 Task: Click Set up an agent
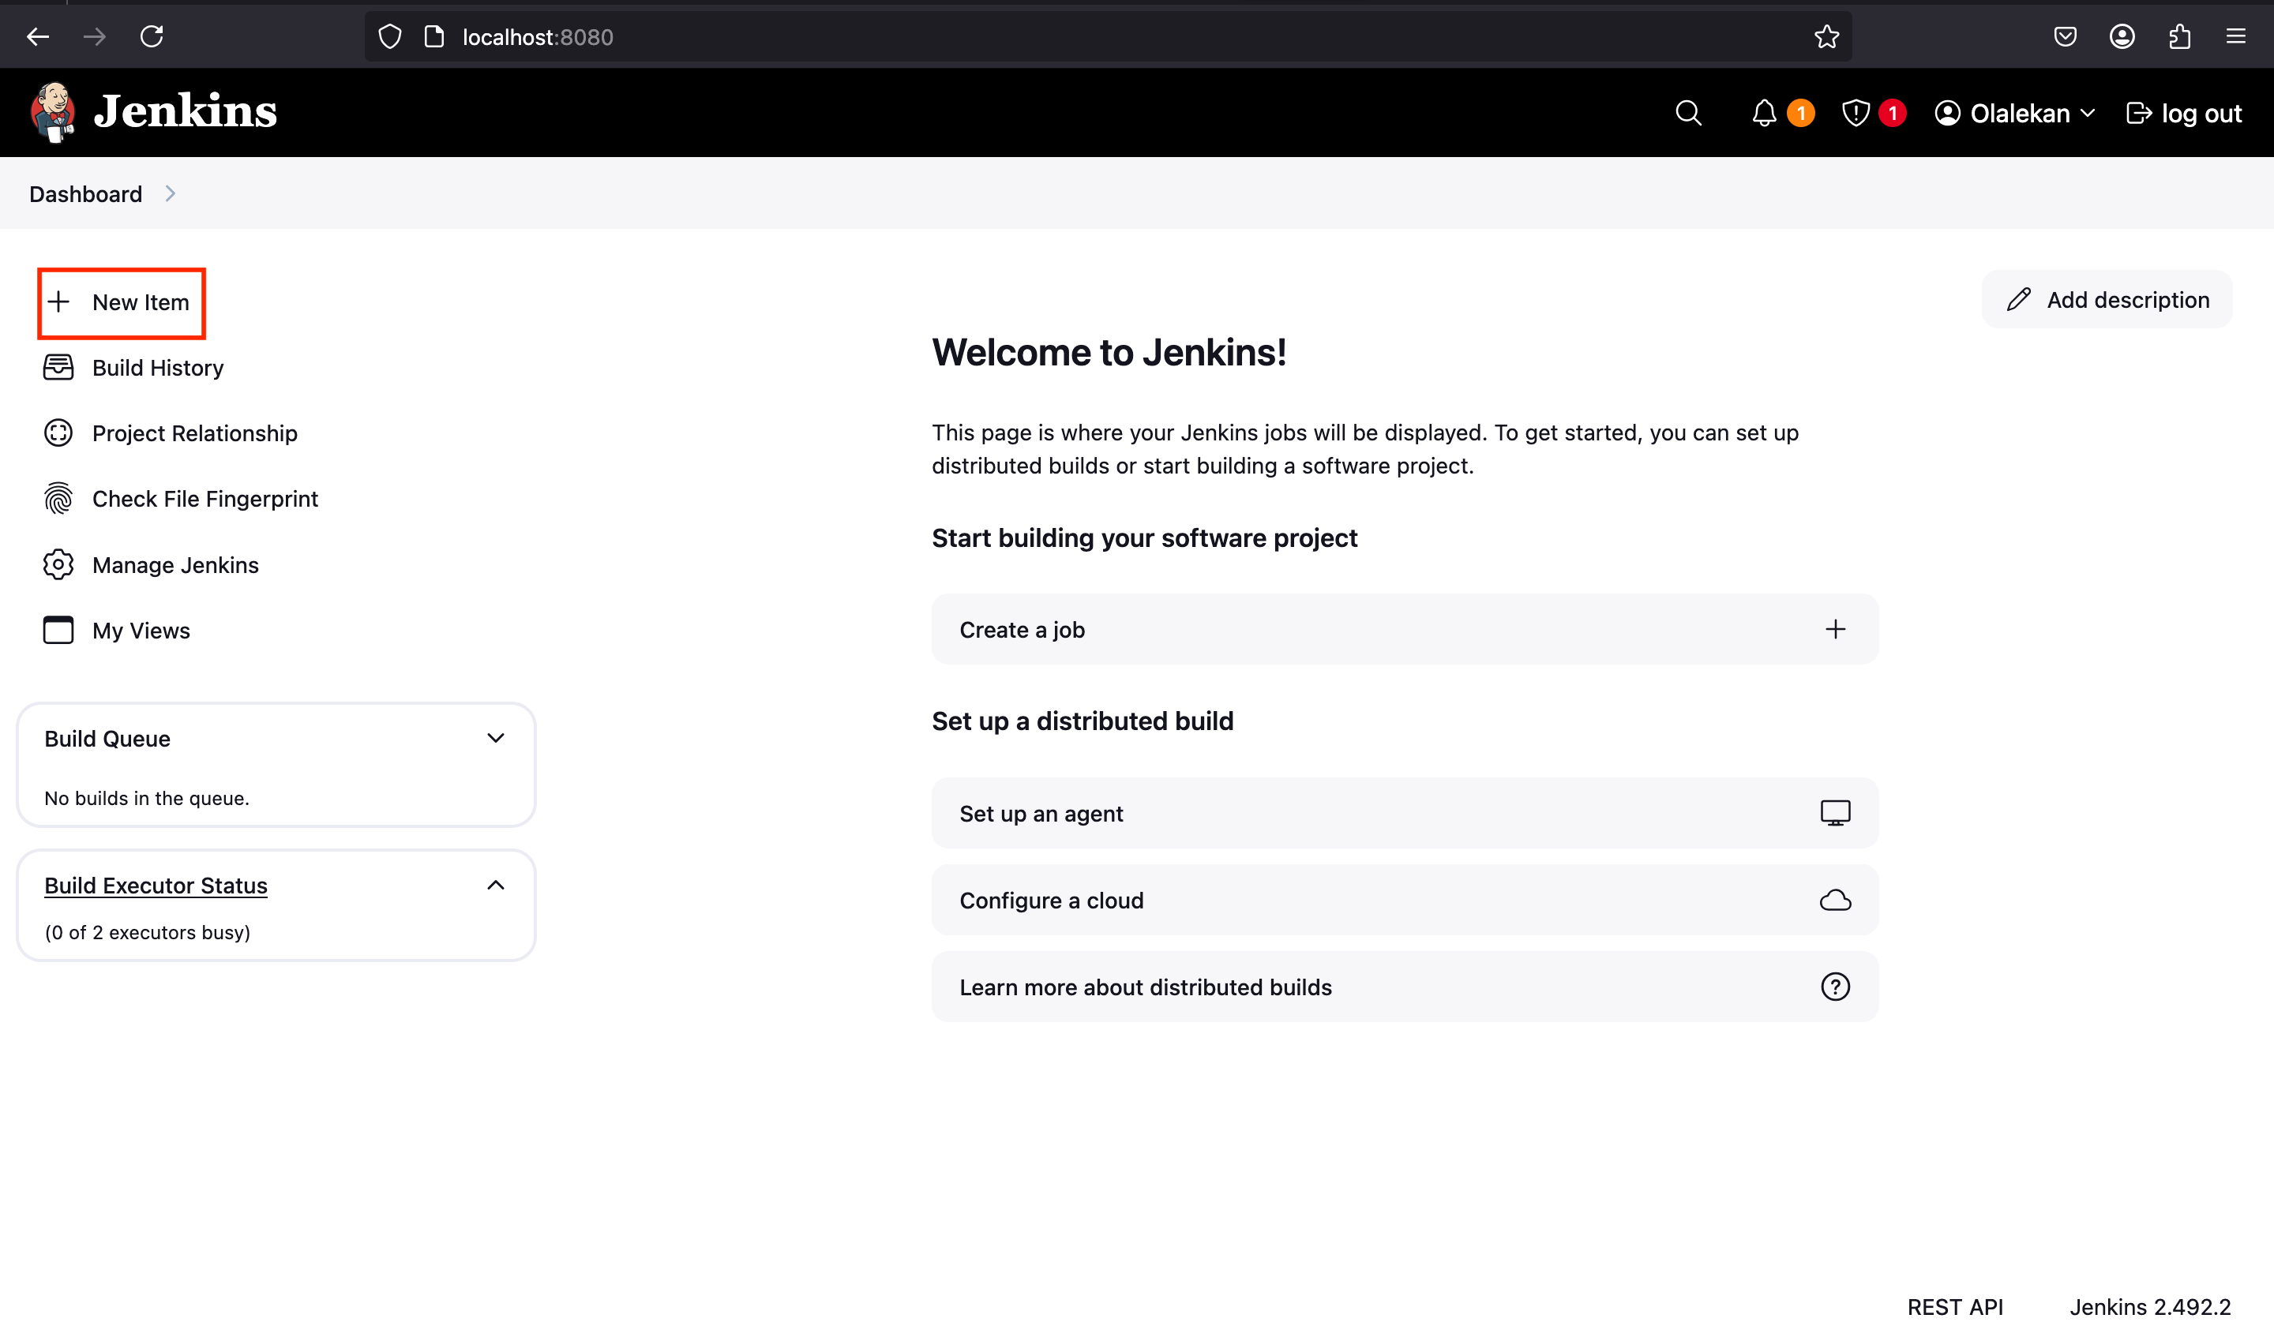click(1405, 814)
